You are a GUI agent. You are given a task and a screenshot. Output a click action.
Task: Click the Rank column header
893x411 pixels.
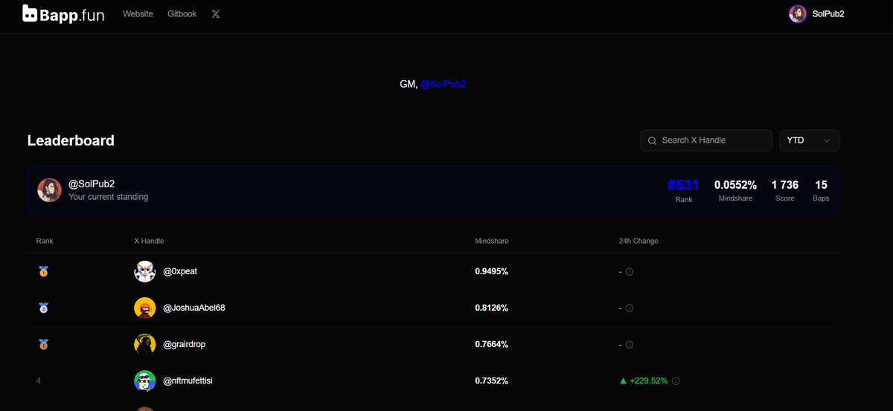point(45,242)
